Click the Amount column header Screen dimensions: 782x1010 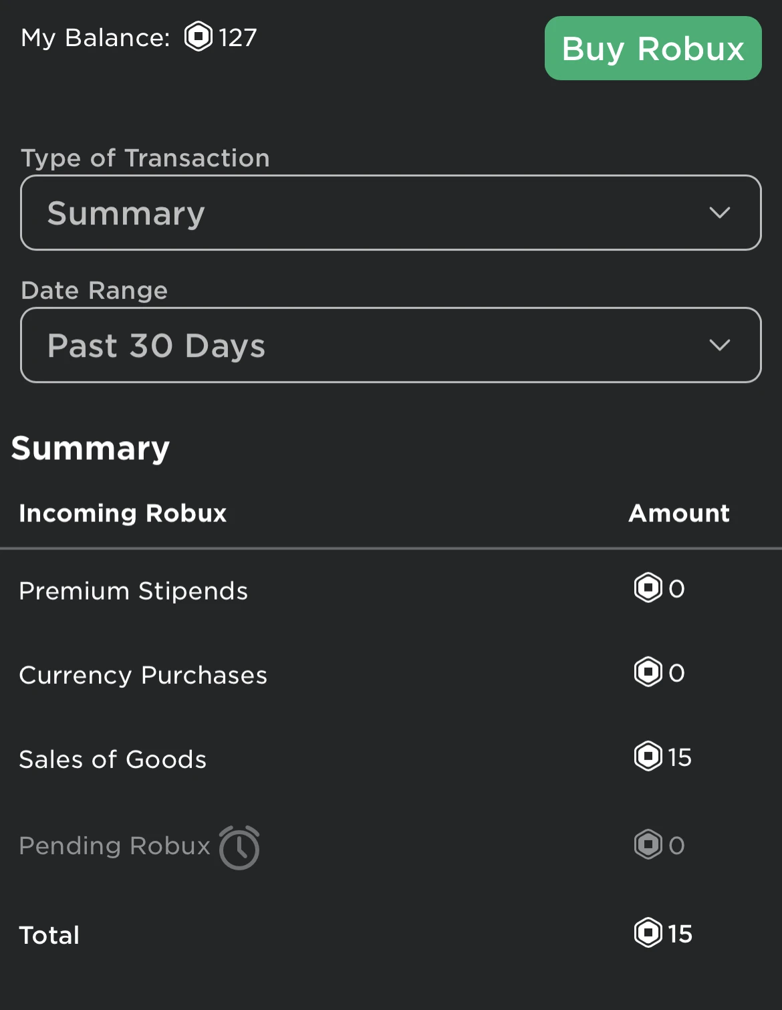(679, 513)
